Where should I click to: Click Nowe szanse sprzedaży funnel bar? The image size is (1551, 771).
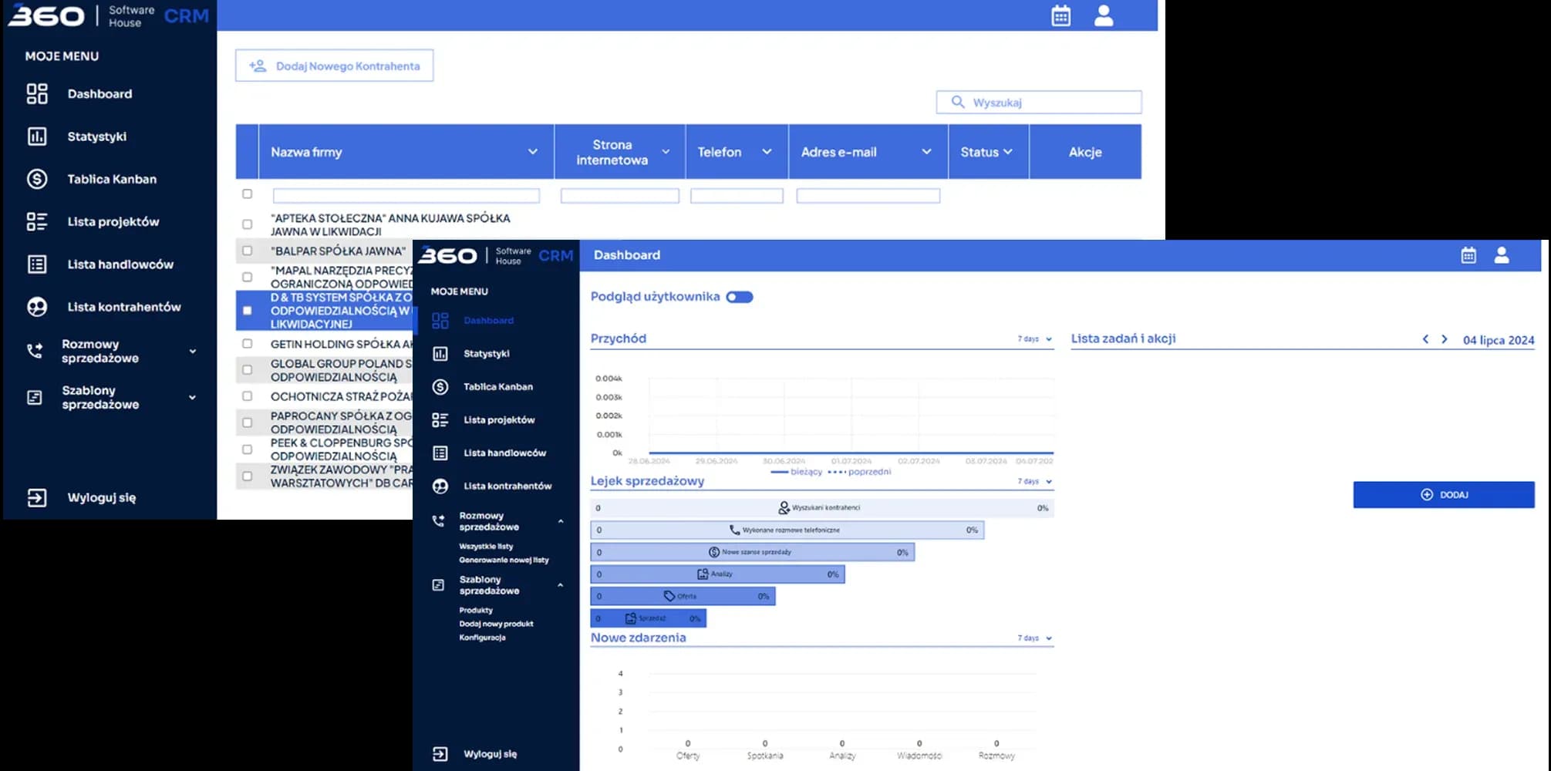click(x=753, y=552)
